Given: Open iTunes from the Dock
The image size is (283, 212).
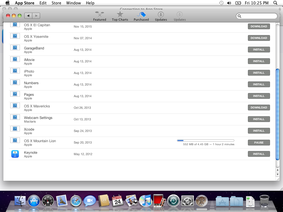Looking at the screenshot, I should (145, 201).
